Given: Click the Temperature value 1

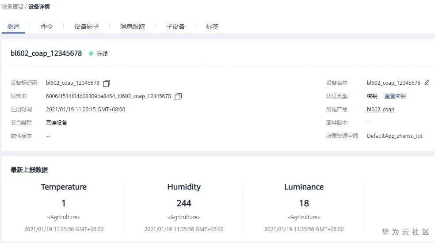Looking at the screenshot, I should coord(64,203).
